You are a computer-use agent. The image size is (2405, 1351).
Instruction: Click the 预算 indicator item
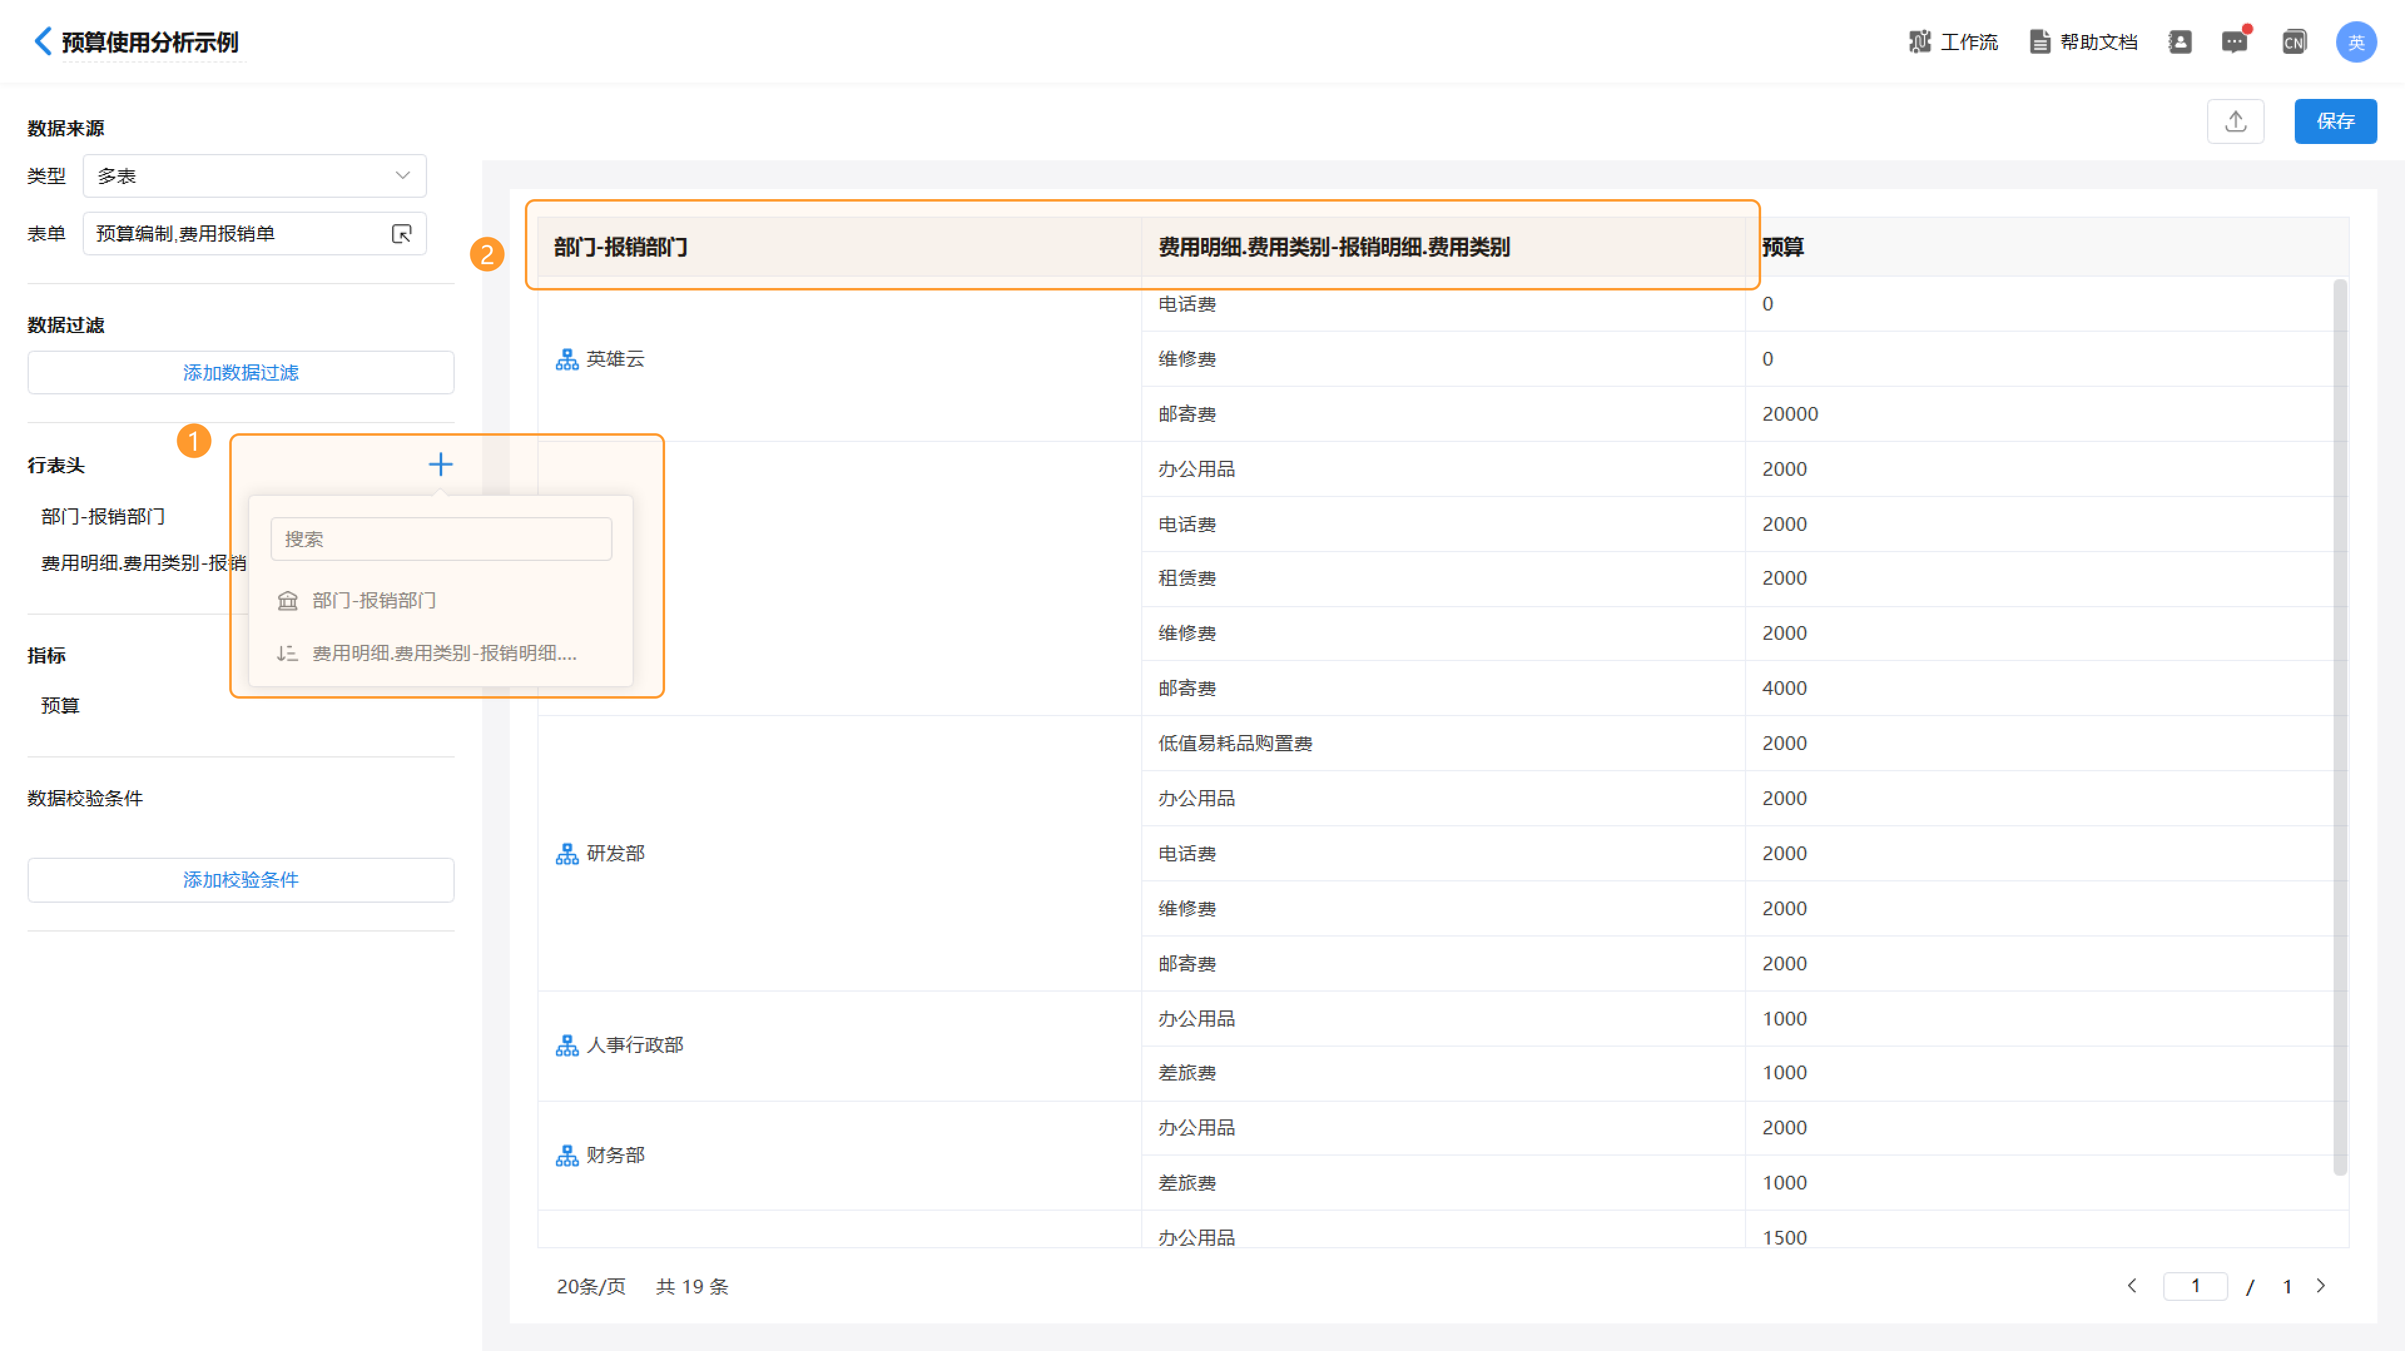(59, 706)
